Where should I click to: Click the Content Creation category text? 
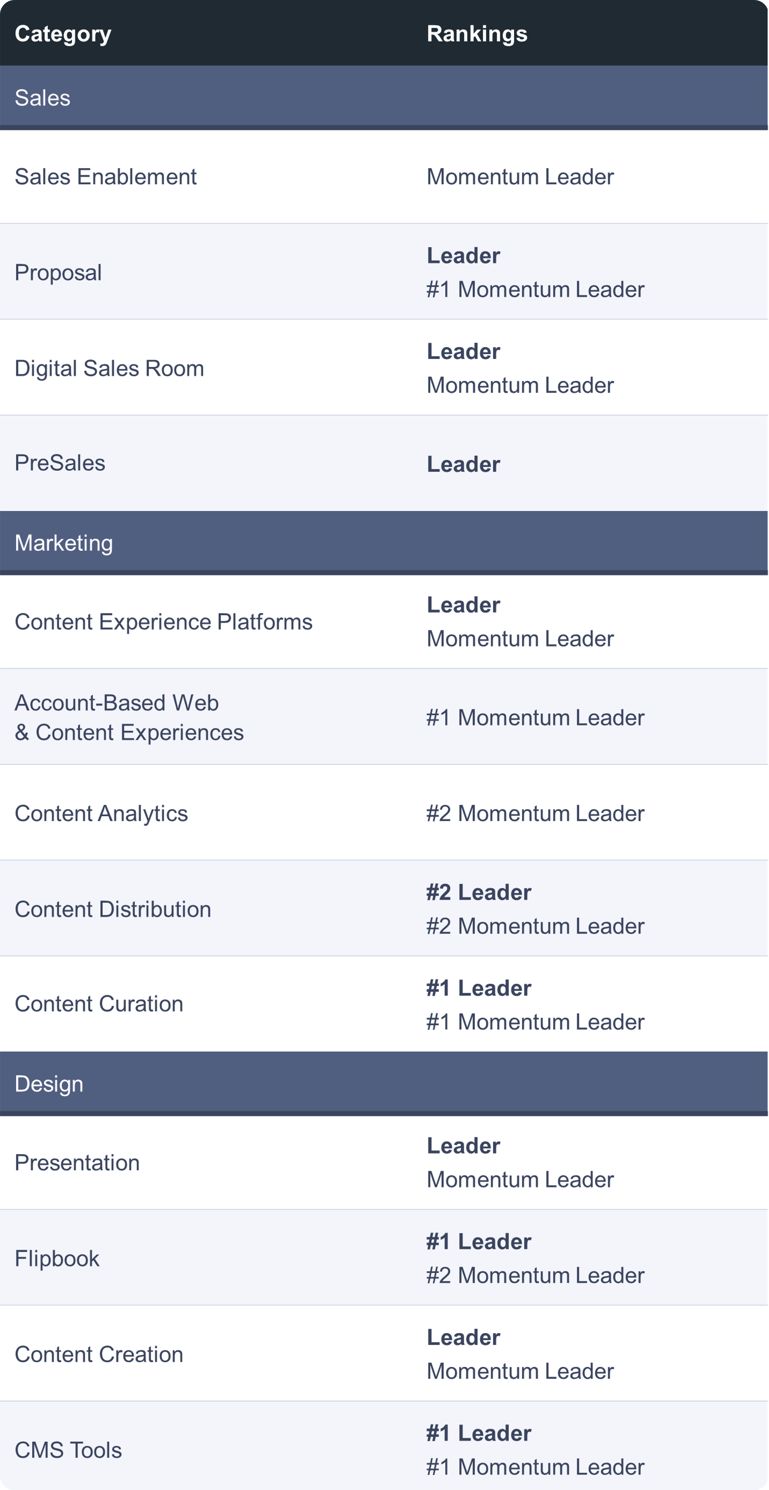pos(99,1354)
